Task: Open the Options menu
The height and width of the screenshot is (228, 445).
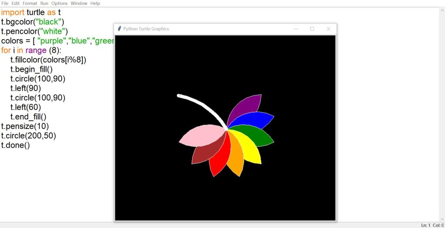Action: point(60,3)
